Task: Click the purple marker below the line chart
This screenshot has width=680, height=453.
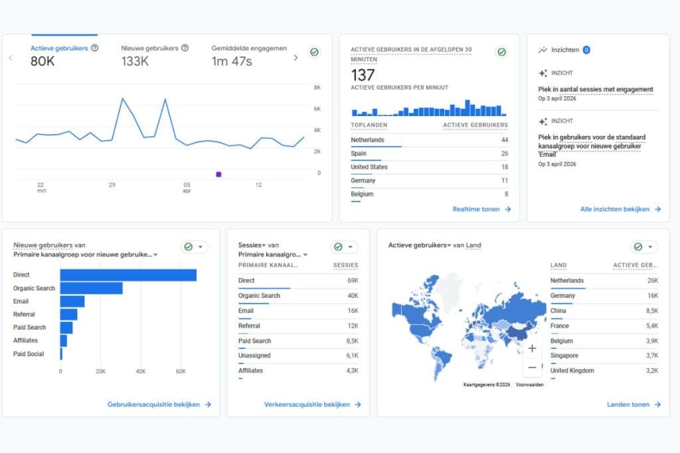Action: [x=218, y=174]
